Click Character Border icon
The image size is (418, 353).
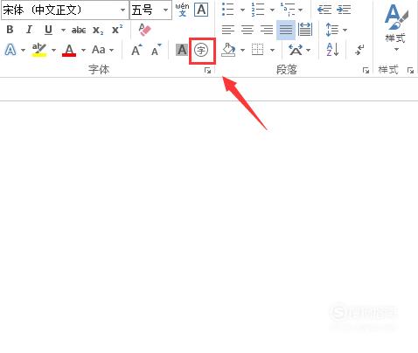tap(201, 10)
